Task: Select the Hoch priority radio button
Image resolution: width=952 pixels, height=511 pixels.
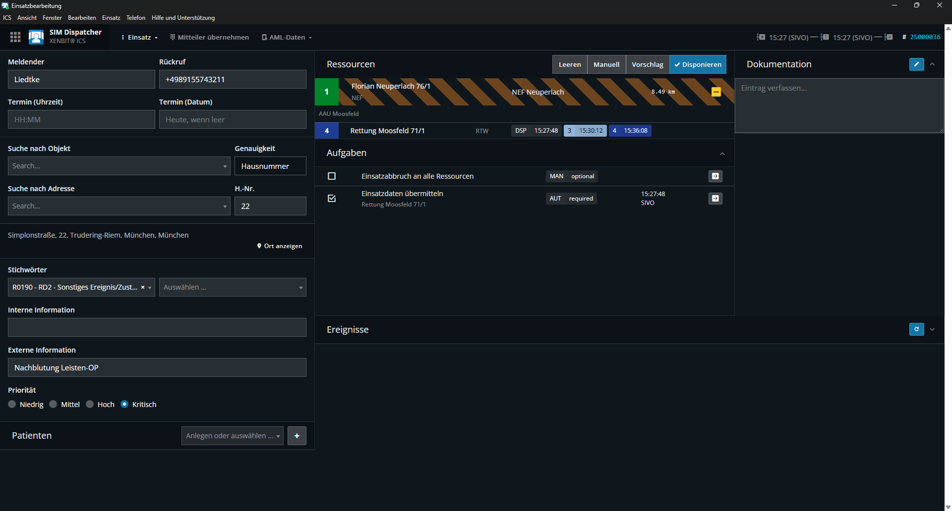Action: 90,405
